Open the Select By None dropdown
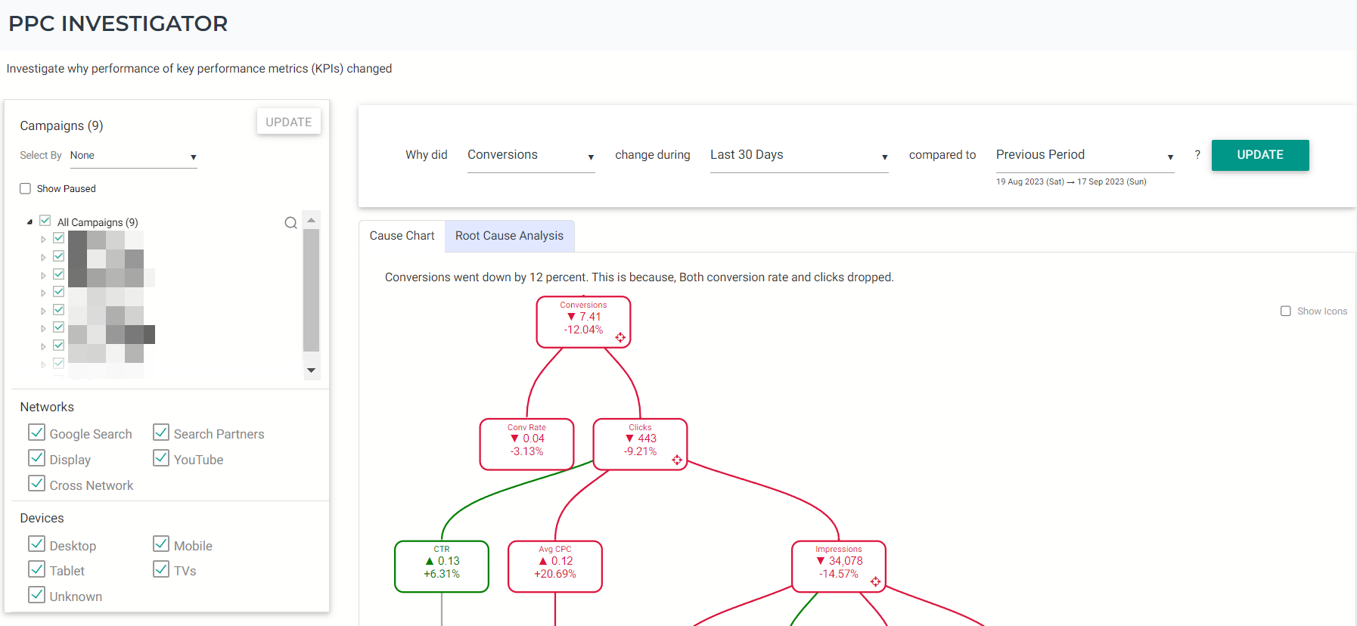Image resolution: width=1357 pixels, height=626 pixels. 133,156
